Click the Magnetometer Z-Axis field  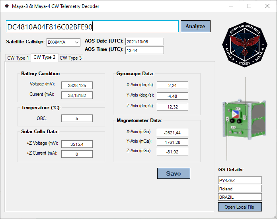172,151
